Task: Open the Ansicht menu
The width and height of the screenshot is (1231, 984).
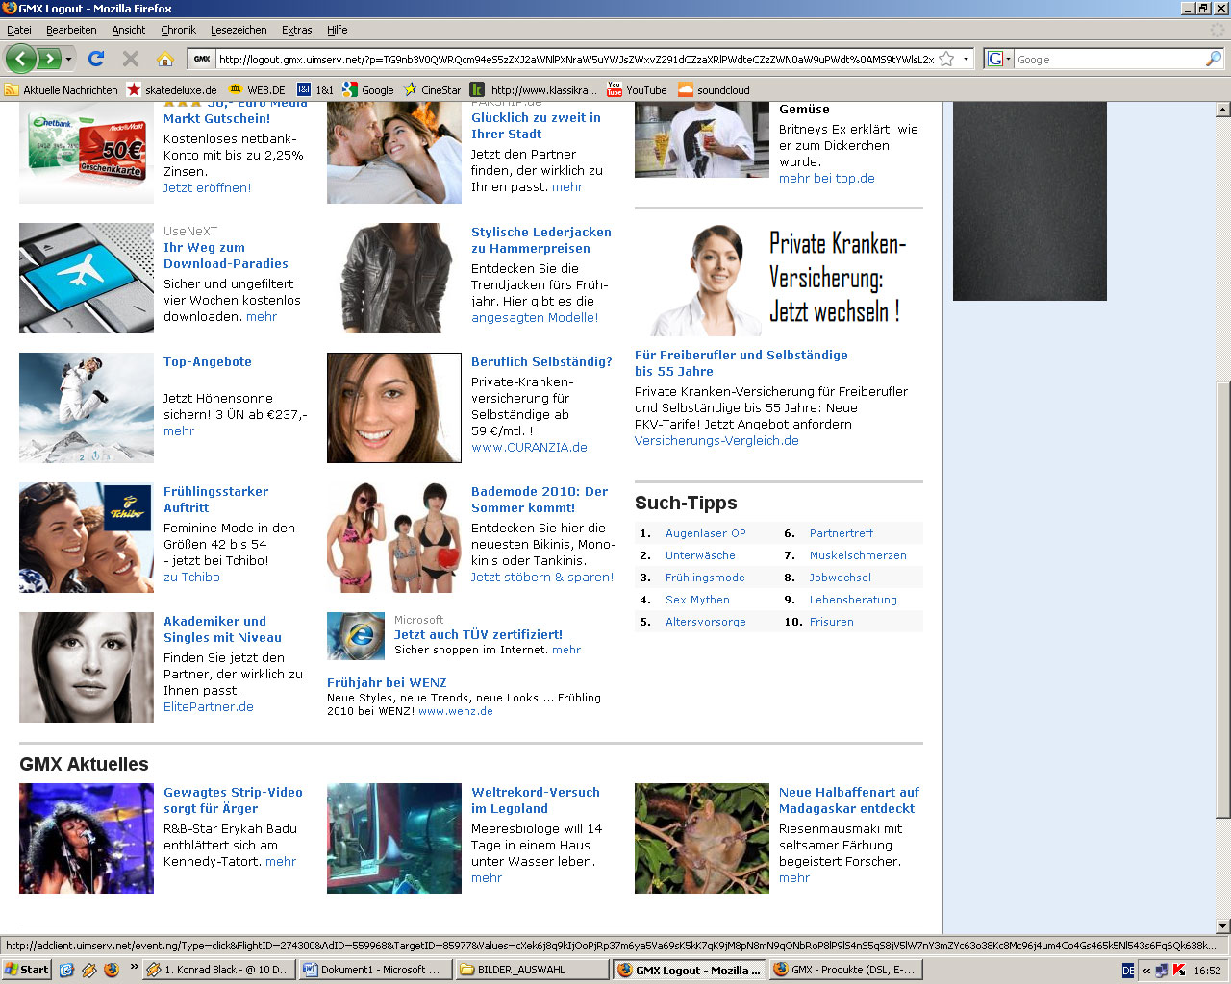Action: 129,30
